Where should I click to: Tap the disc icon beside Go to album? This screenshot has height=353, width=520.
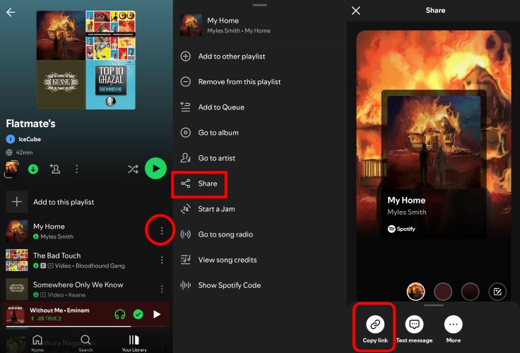(185, 133)
